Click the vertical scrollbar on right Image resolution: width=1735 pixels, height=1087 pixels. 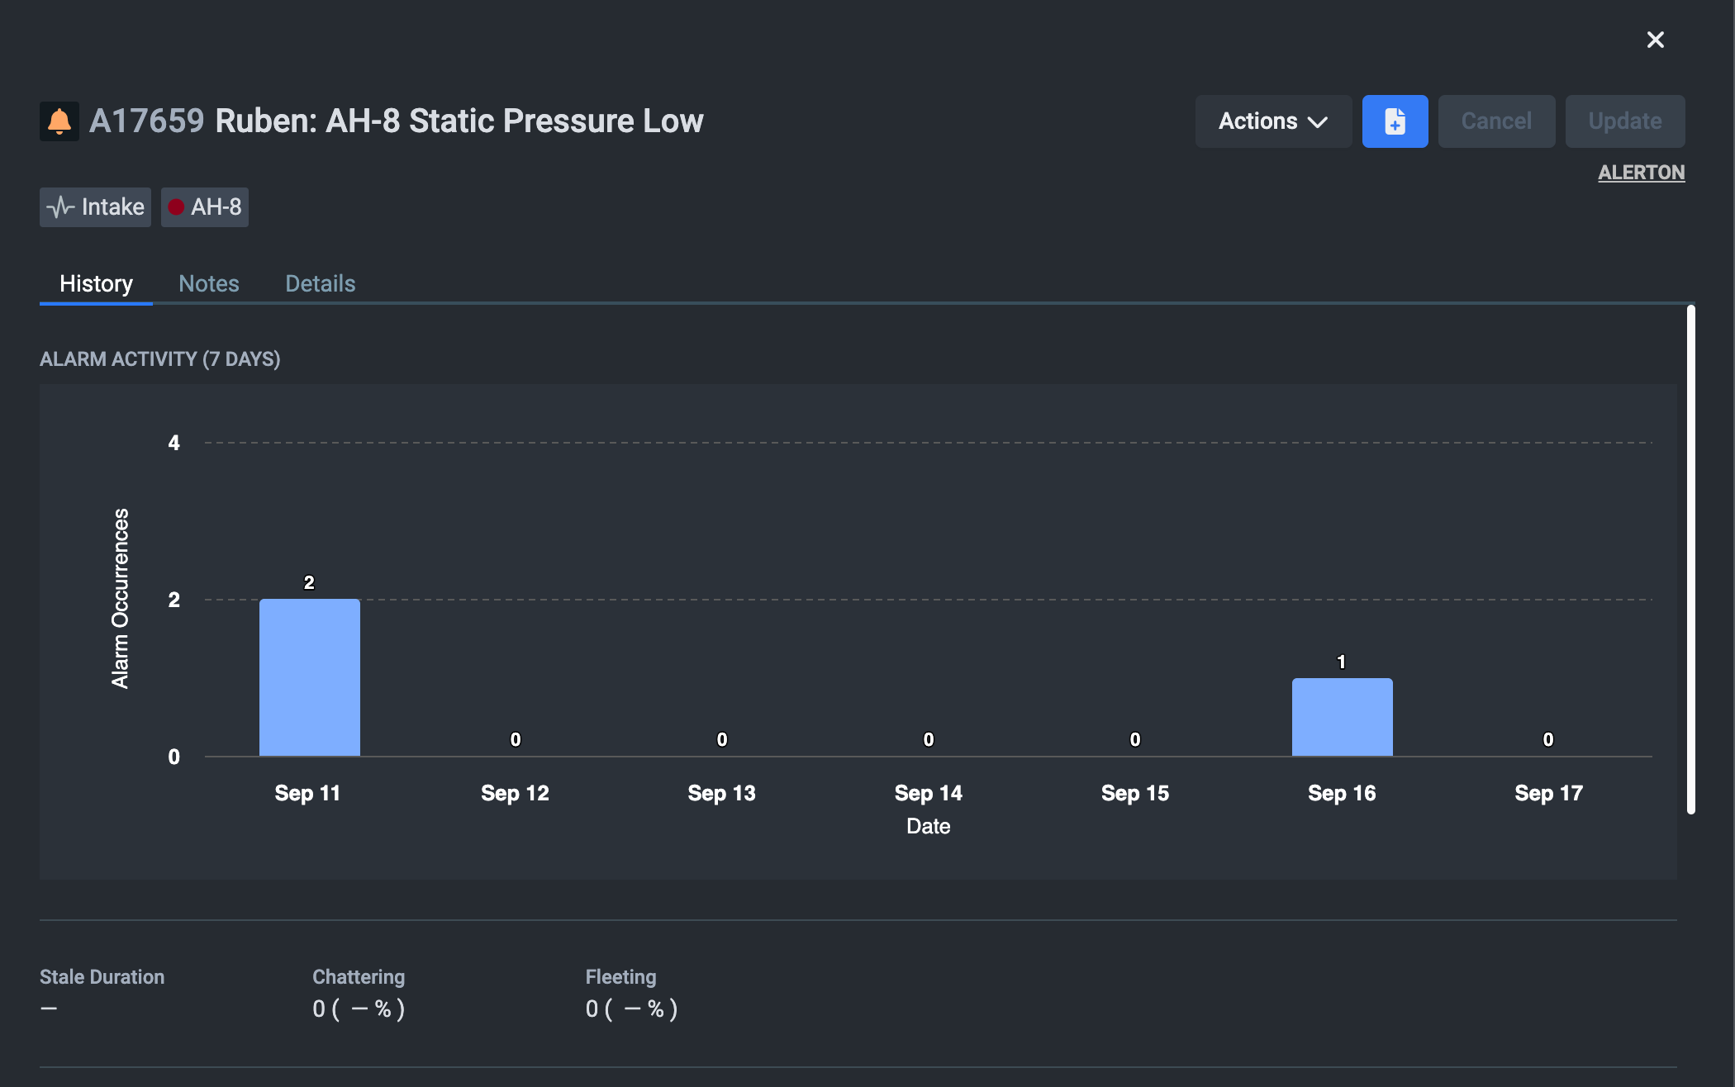(1690, 558)
